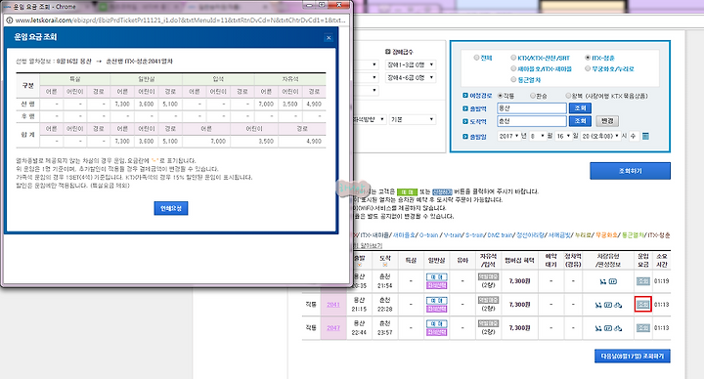Click the purple seat selection button for train 2041
Screen dimensions: 704x379
436,309
